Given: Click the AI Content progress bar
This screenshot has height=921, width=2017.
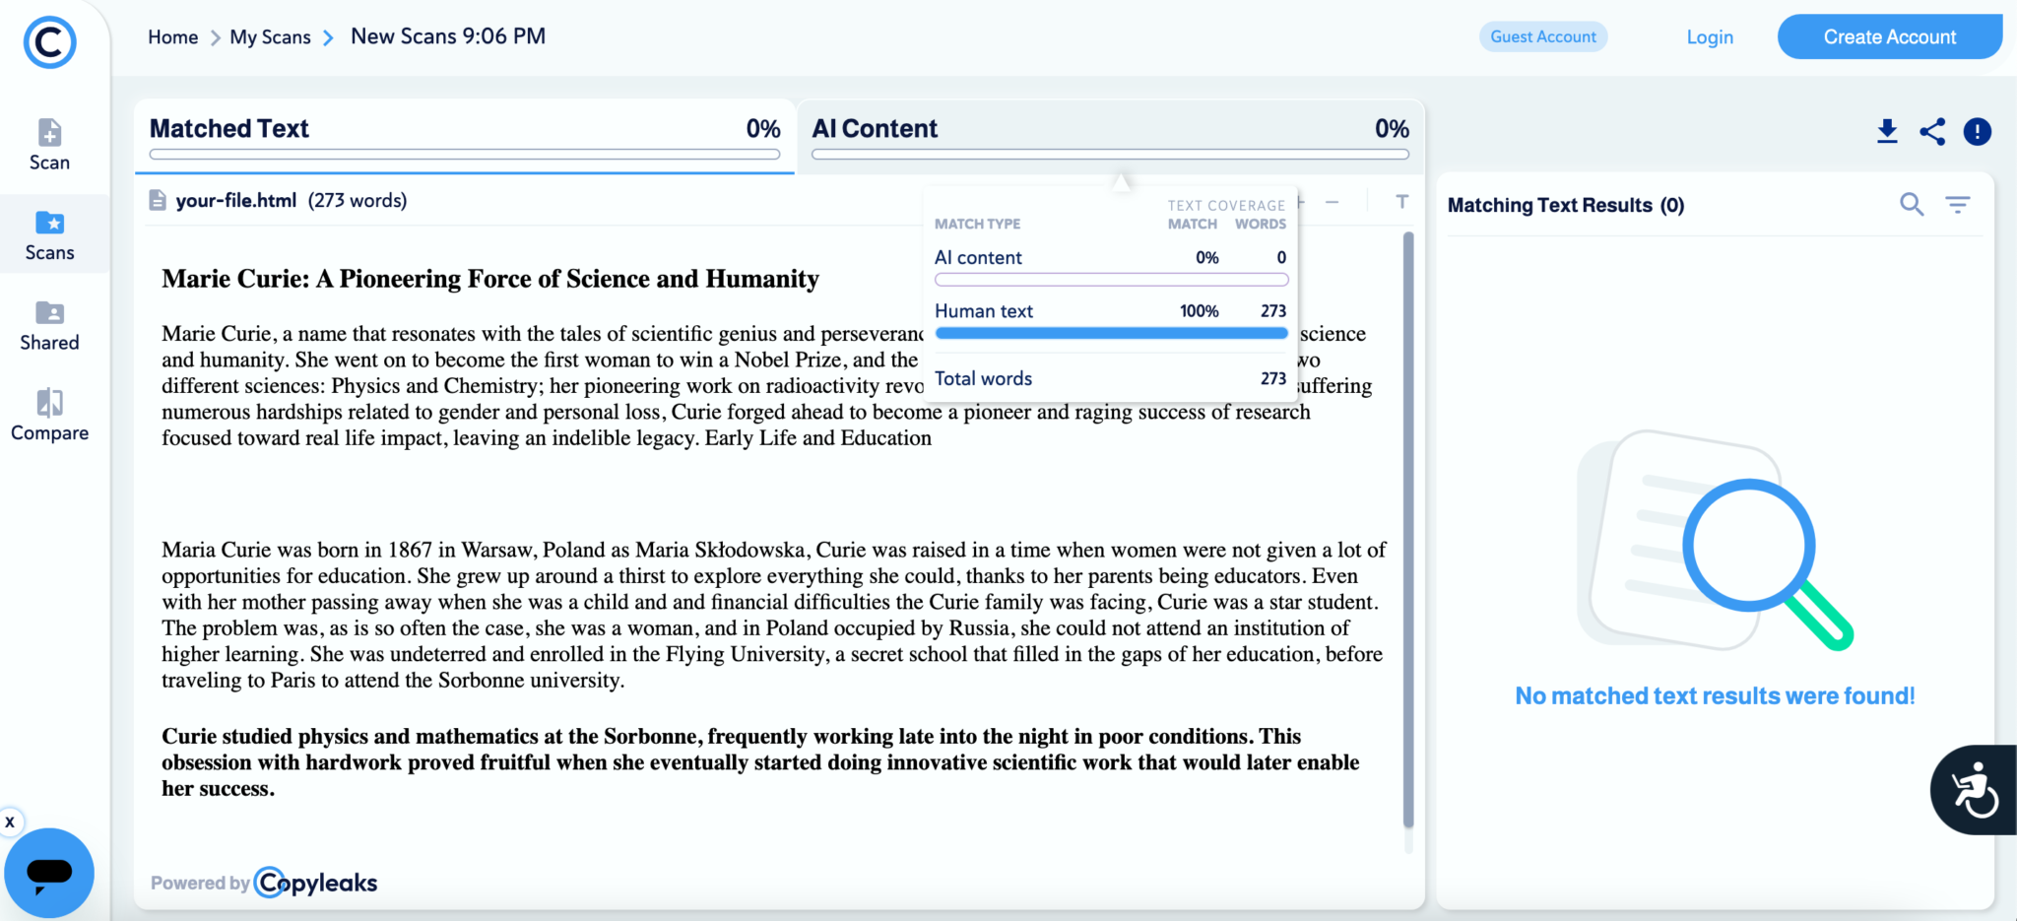Looking at the screenshot, I should click(1110, 155).
